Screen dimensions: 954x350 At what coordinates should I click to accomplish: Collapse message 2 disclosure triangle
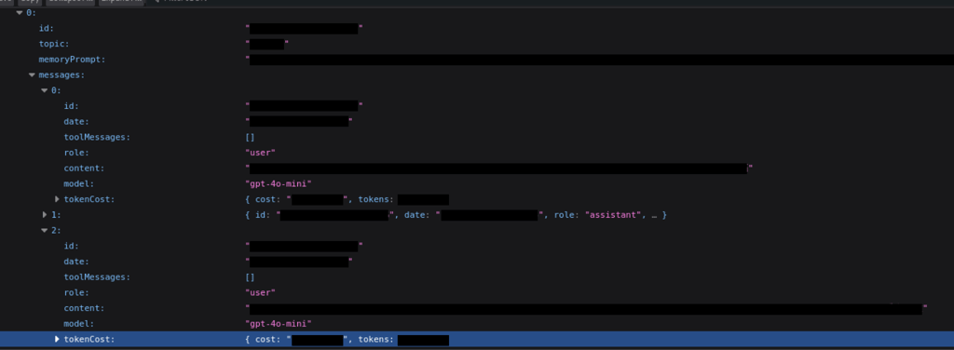pos(45,230)
